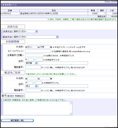The image size is (118, 128).
Task: Click the customer given name field containing 太郎
Action: point(45,47)
